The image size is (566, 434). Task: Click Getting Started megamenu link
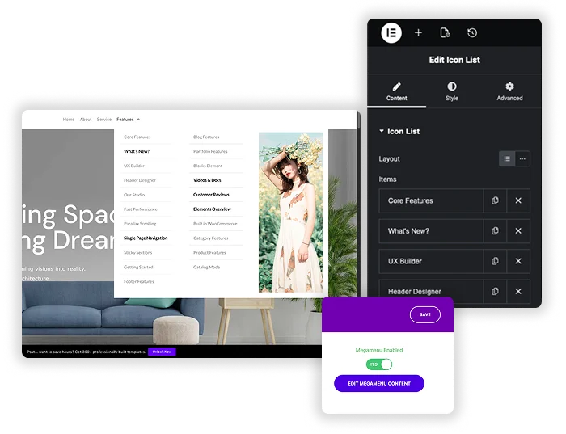(138, 267)
